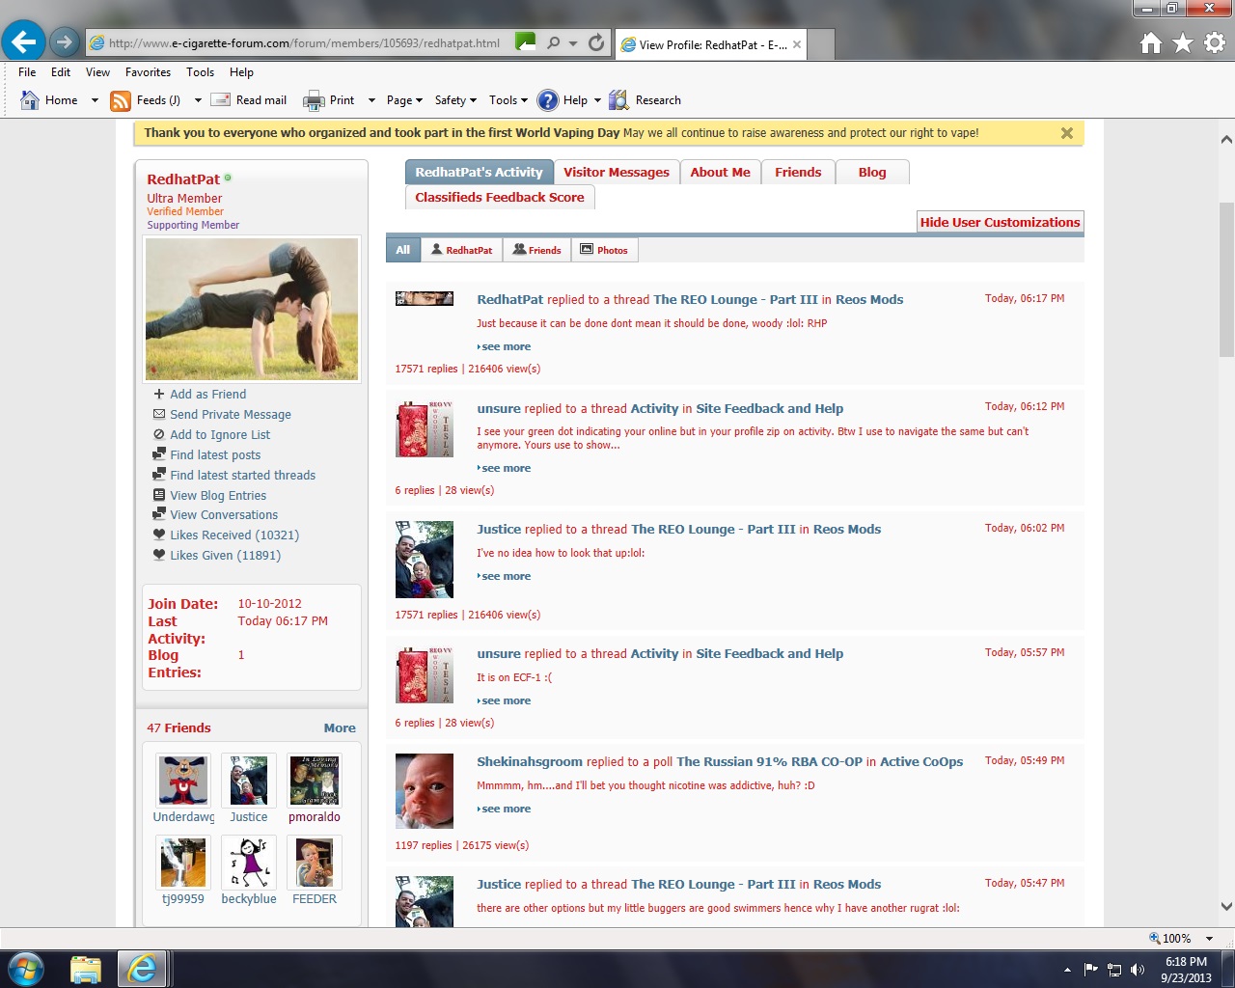This screenshot has width=1235, height=988.
Task: Click the page scroll down arrow
Action: 1226,907
